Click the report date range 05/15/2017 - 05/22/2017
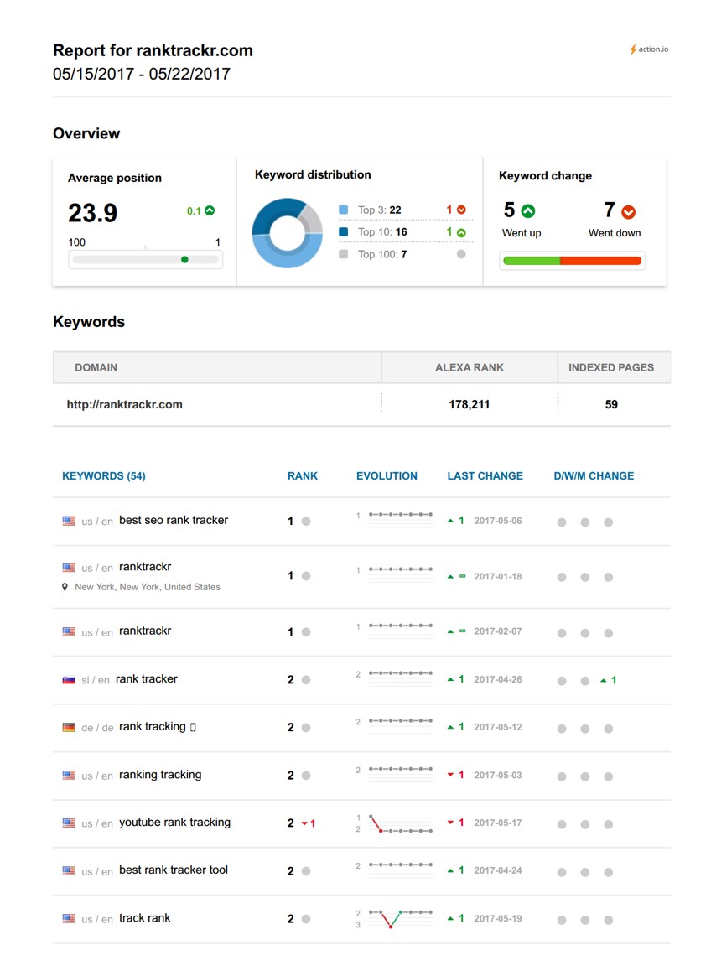This screenshot has height=971, width=711. [141, 74]
